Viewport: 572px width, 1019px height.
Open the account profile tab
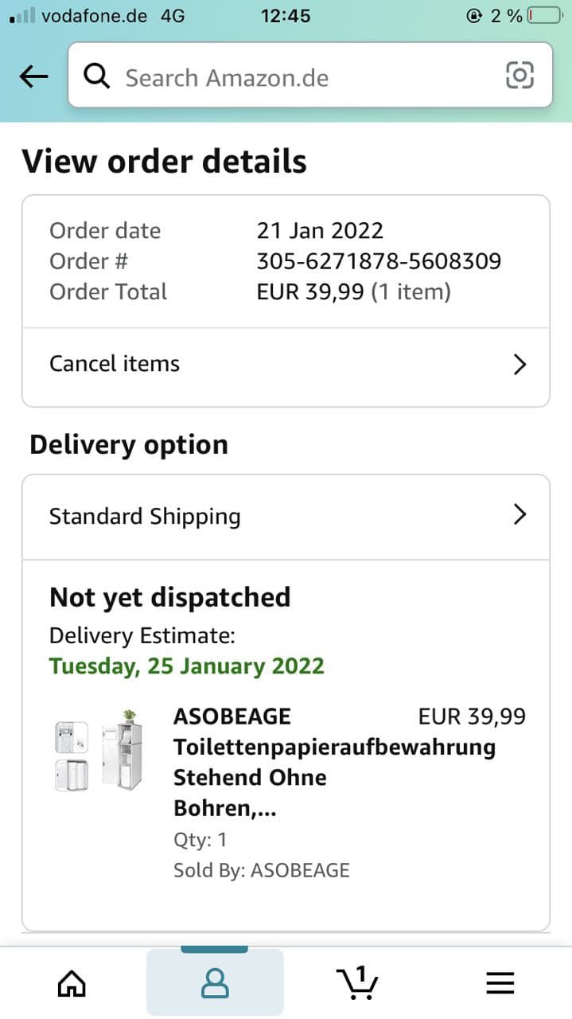(215, 984)
